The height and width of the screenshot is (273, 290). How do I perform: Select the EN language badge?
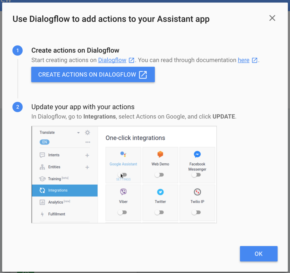click(x=44, y=142)
